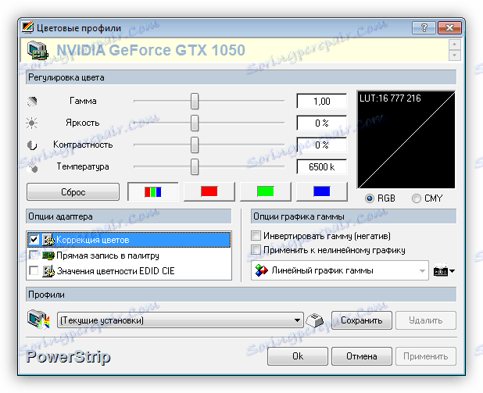Click the Яркость slider handle
Viewport: 483px width, 393px height.
[x=195, y=123]
